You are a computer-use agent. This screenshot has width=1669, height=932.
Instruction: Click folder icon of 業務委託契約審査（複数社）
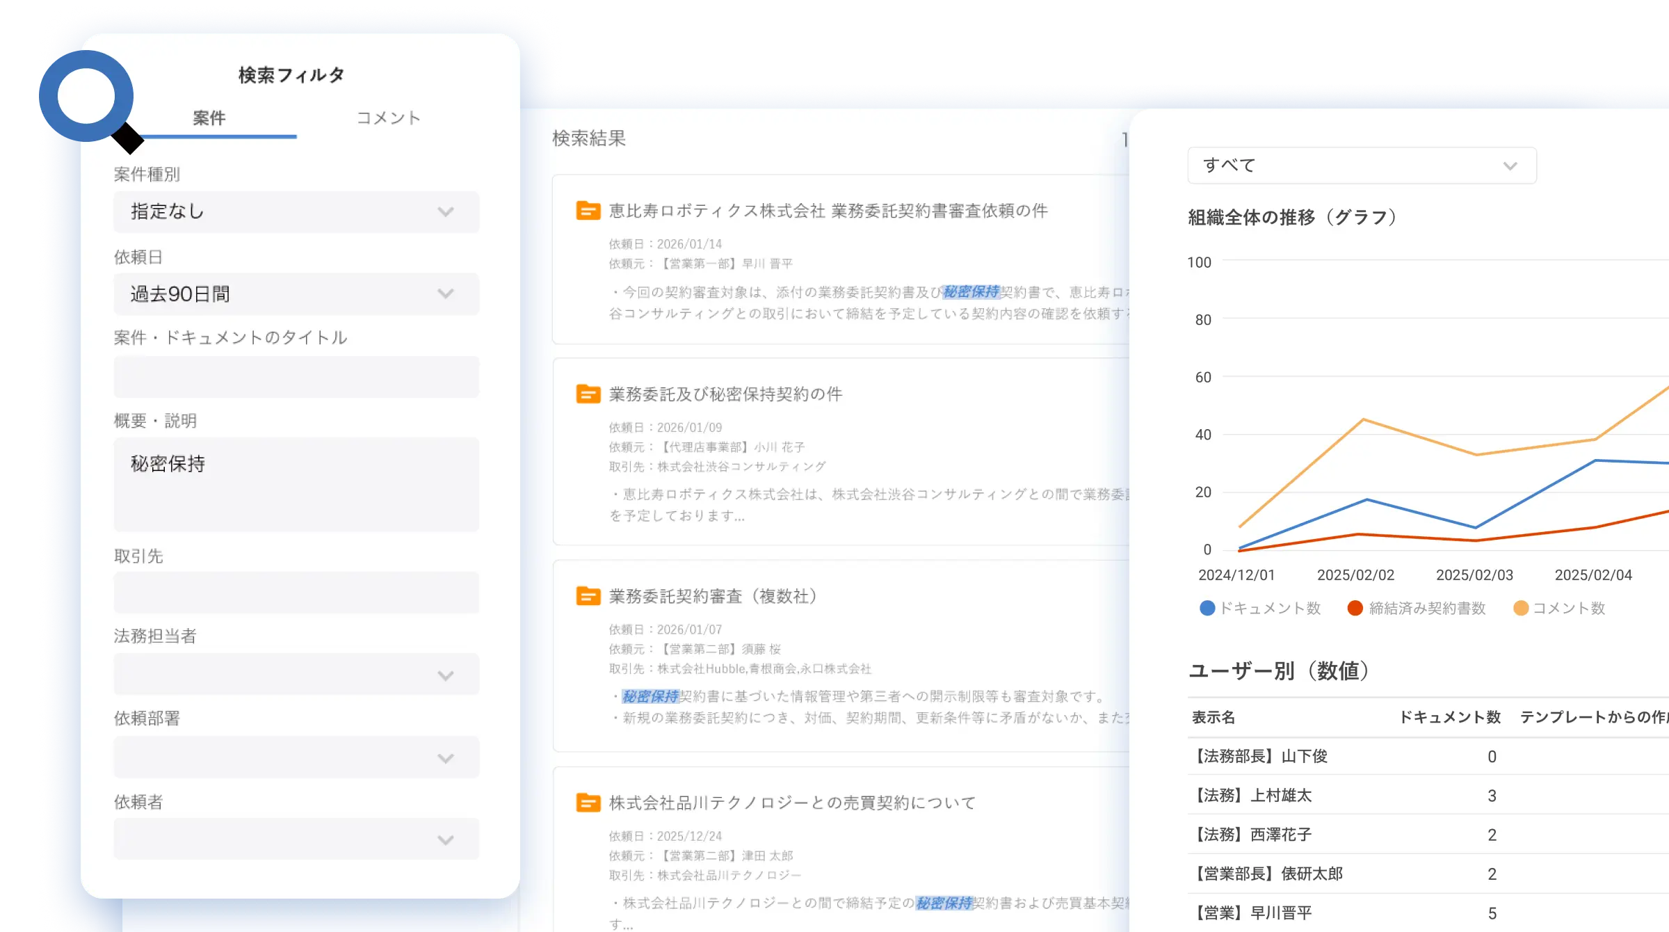click(x=588, y=596)
